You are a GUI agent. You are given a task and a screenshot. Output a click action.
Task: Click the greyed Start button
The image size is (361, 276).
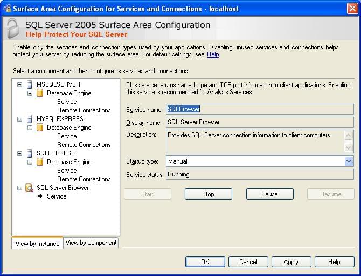[148, 194]
